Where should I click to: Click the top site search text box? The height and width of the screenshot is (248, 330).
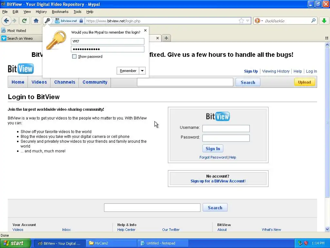185,82
